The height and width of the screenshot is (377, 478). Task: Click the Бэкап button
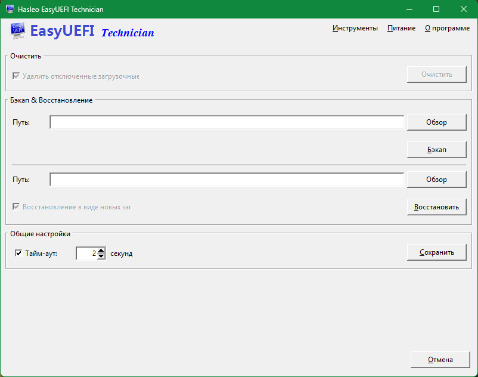(x=436, y=150)
